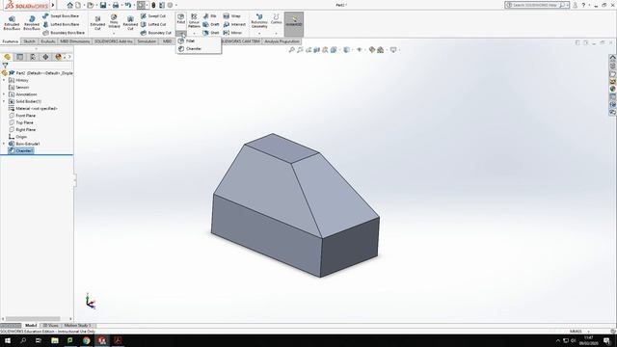Image resolution: width=617 pixels, height=347 pixels.
Task: Open Chrome from the taskbar
Action: click(x=86, y=340)
